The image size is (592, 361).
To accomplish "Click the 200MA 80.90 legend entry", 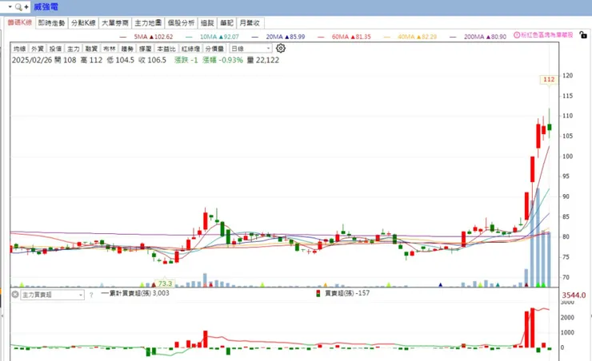I will click(x=478, y=37).
